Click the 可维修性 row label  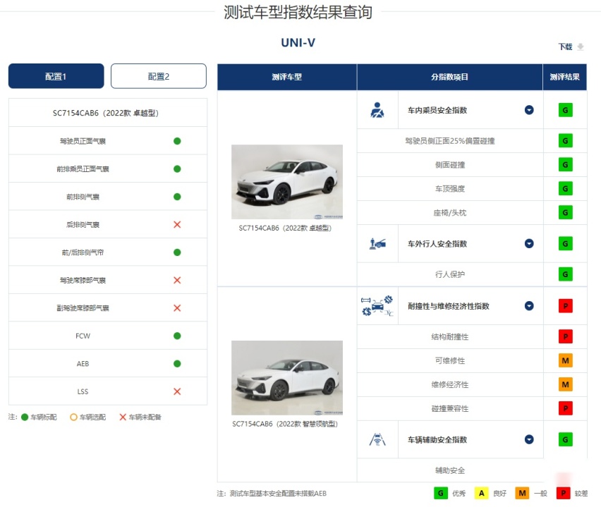450,360
